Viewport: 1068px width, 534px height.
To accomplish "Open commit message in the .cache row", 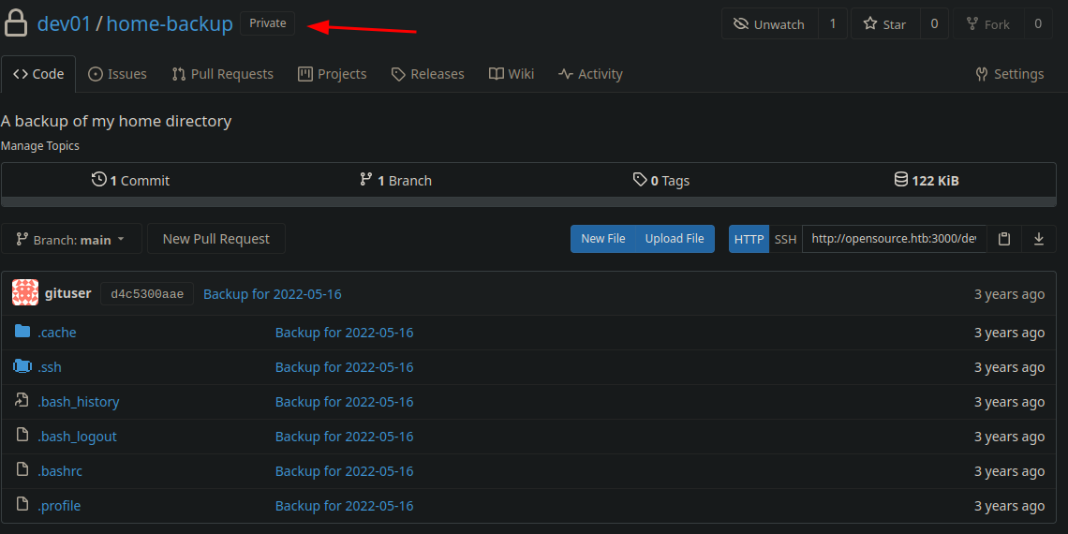I will pos(344,333).
